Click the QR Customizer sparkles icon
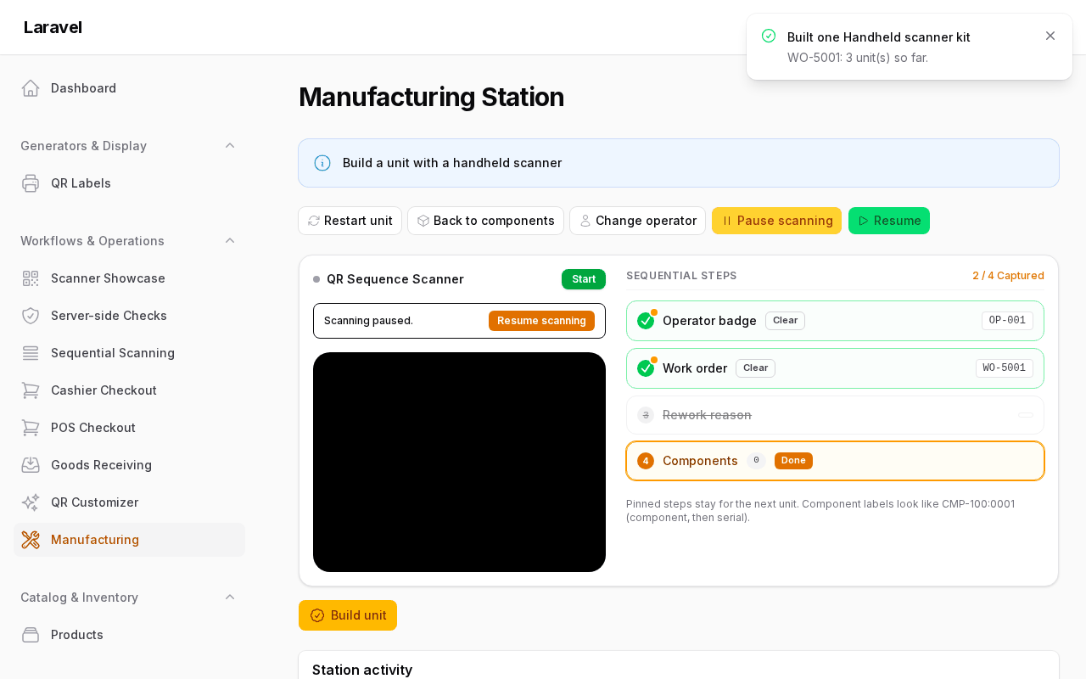This screenshot has width=1086, height=679. click(31, 502)
